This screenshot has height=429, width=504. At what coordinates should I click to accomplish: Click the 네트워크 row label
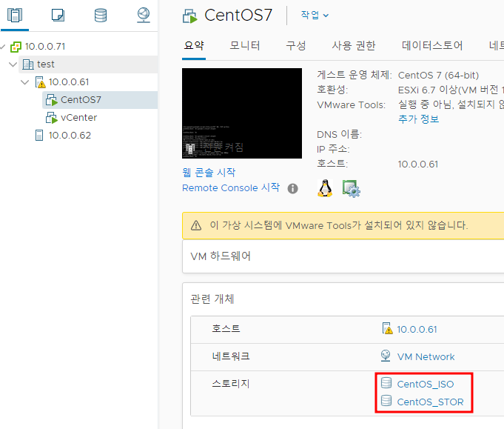[231, 356]
